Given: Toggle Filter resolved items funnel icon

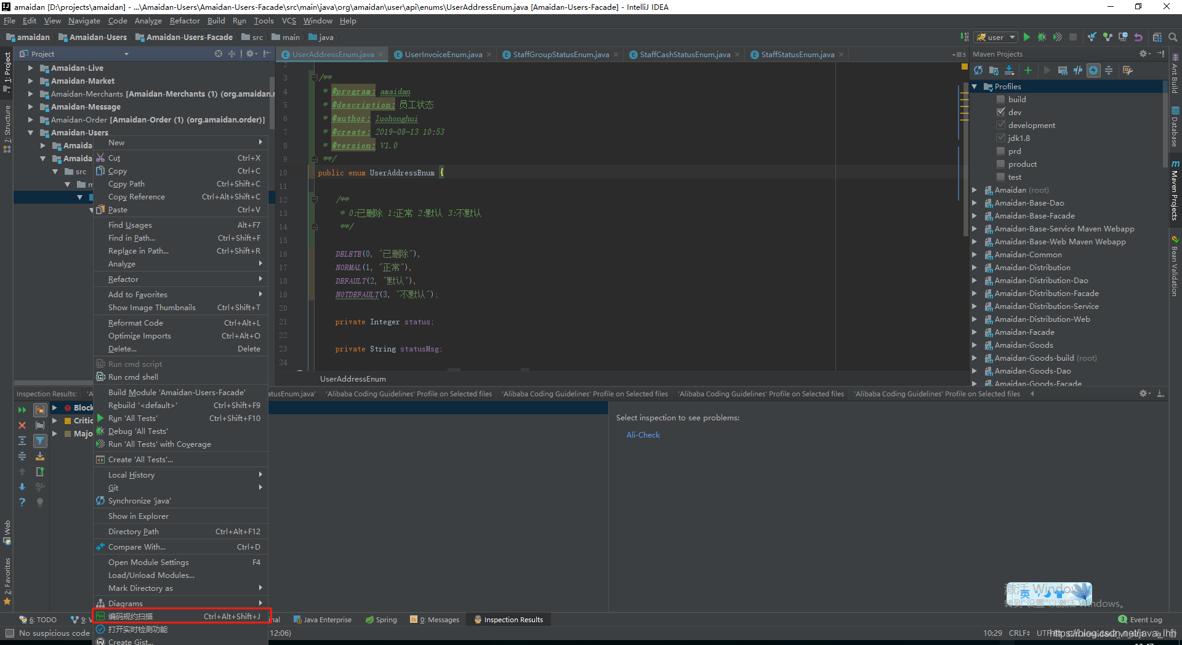Looking at the screenshot, I should (40, 441).
